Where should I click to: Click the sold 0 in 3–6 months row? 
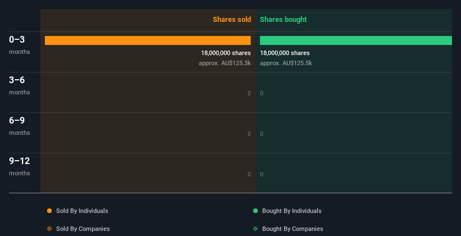pos(249,94)
